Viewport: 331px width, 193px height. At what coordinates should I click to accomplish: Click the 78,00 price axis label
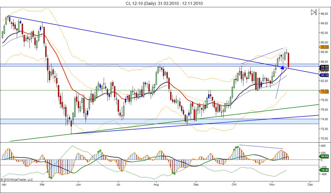[324, 100]
